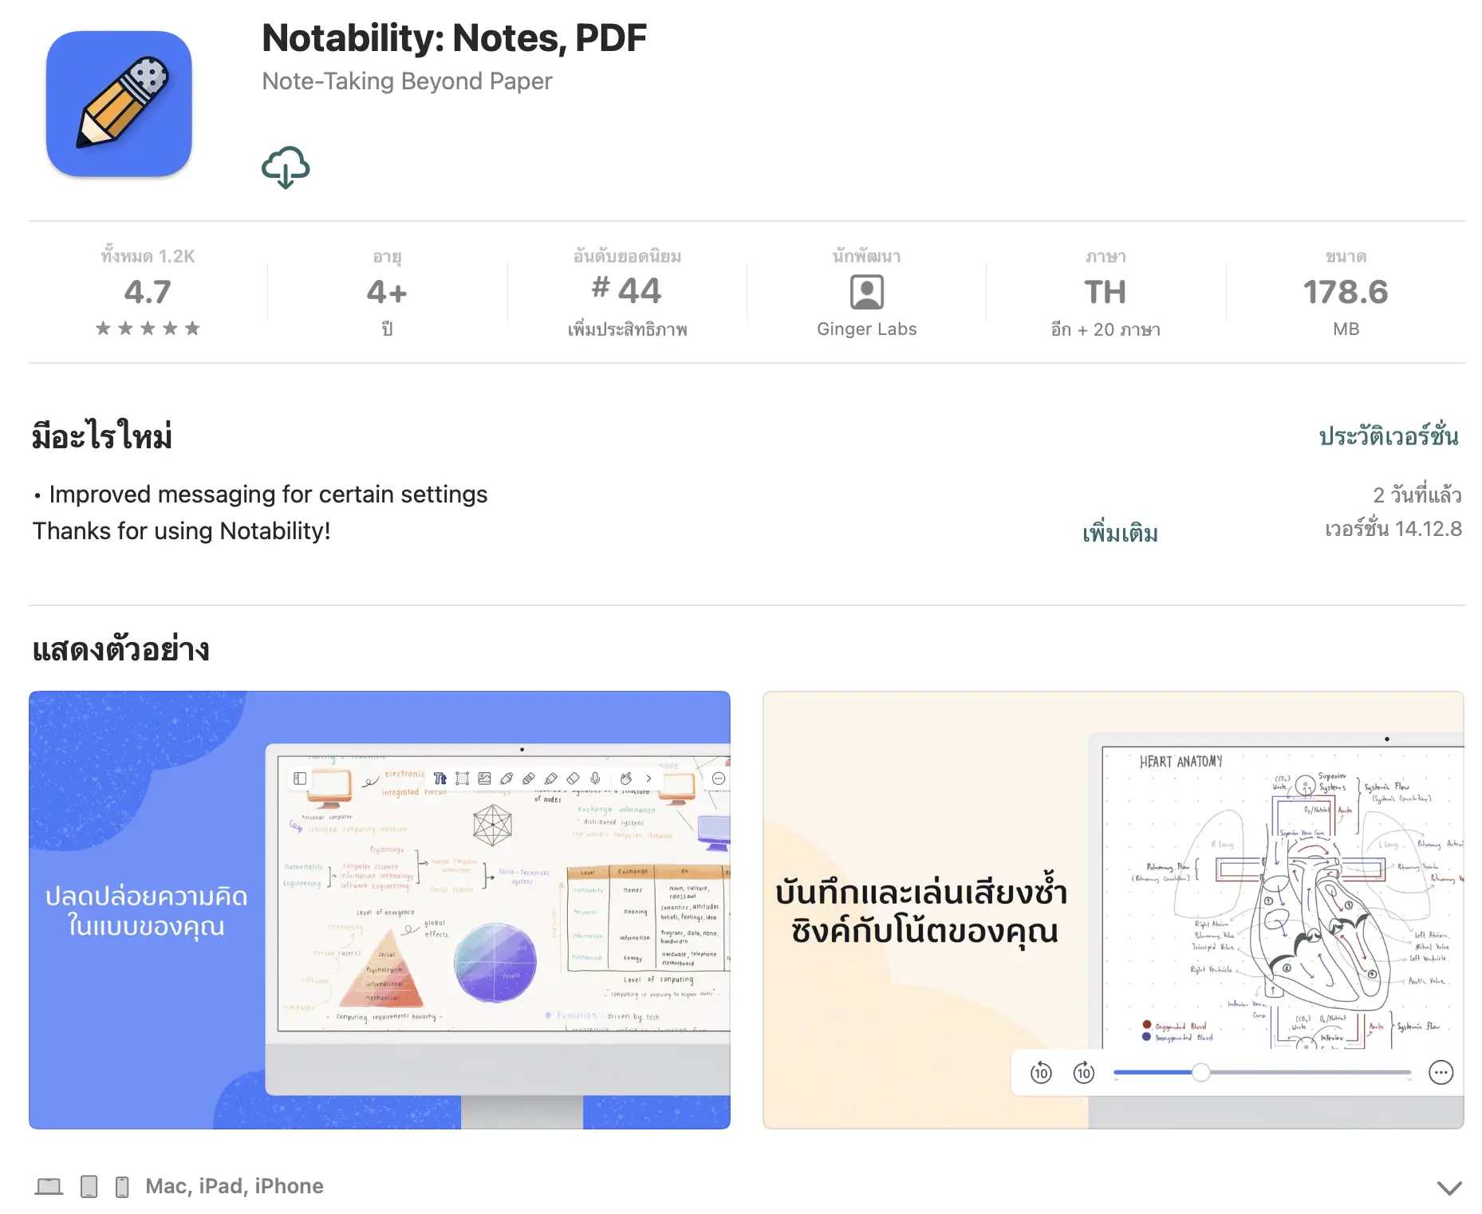Skip audio forward 10 seconds
Viewport: 1482px width, 1214px height.
click(x=1084, y=1073)
